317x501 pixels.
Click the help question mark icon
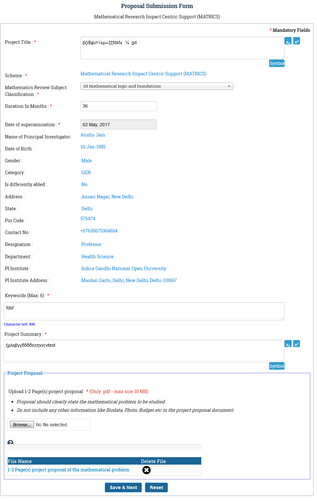pyautogui.click(x=10, y=443)
